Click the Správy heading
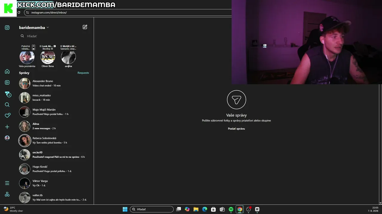 [24, 73]
